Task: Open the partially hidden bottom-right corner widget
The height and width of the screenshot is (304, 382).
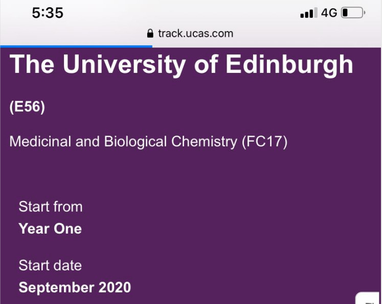Action: click(370, 299)
